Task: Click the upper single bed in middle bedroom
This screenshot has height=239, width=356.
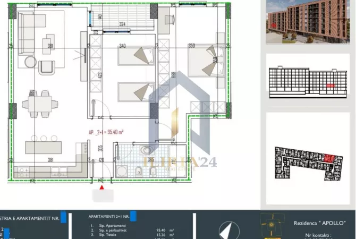Action: (x=134, y=56)
